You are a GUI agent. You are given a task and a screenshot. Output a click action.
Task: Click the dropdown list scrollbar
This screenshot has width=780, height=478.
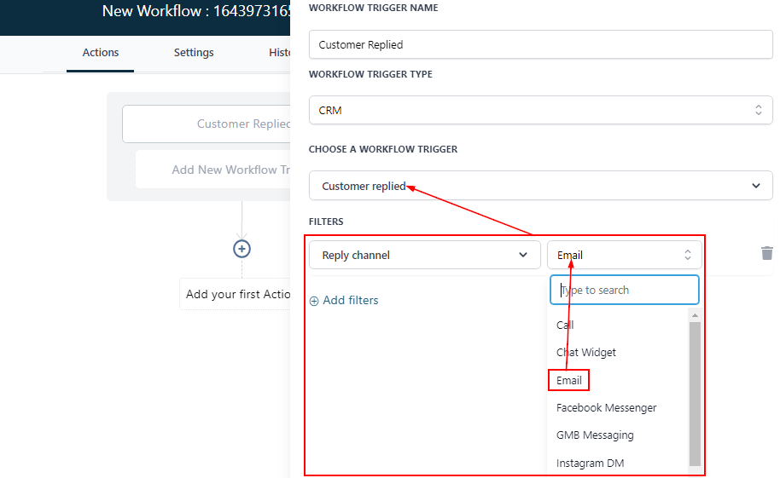pos(695,394)
